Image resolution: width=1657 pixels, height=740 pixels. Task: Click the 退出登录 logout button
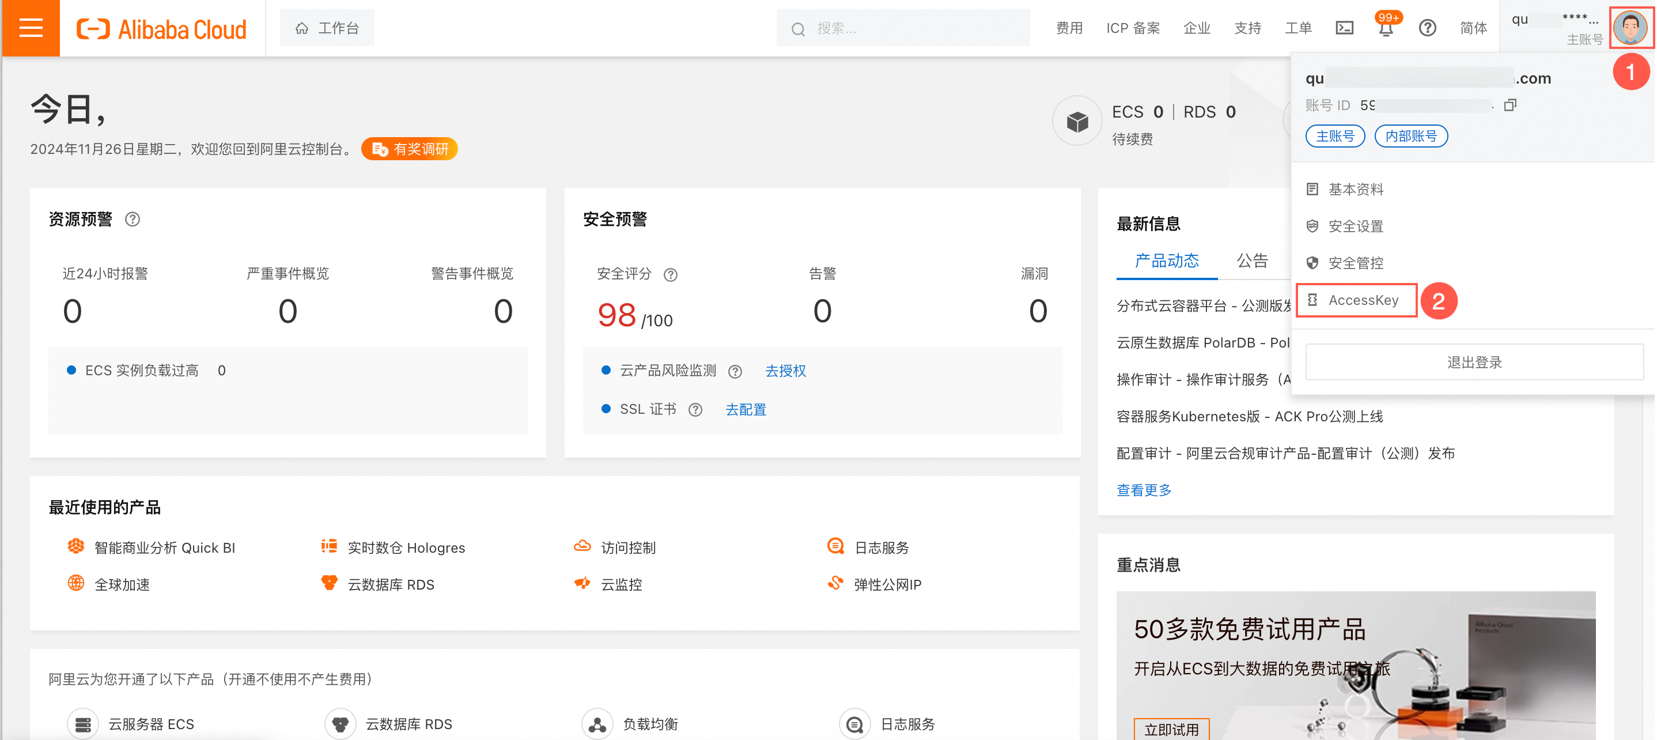click(x=1474, y=361)
